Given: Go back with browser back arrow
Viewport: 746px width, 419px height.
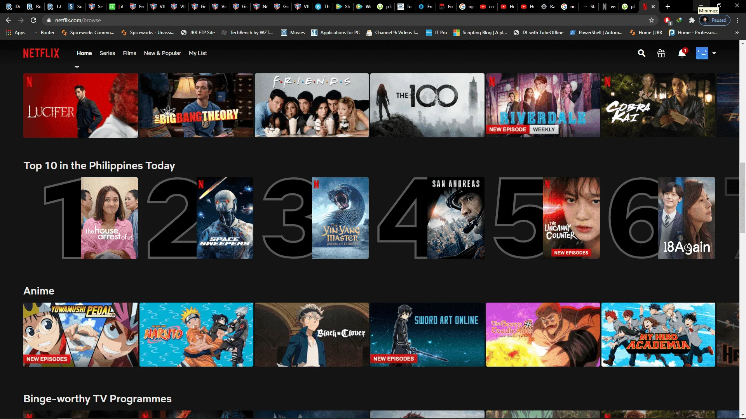Looking at the screenshot, I should [x=9, y=20].
